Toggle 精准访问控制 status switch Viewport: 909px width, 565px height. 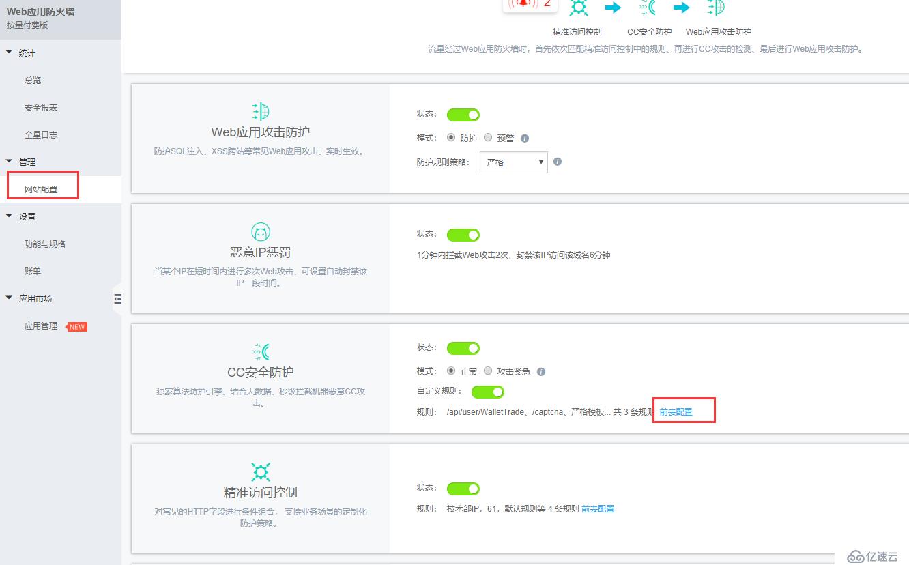pyautogui.click(x=463, y=489)
